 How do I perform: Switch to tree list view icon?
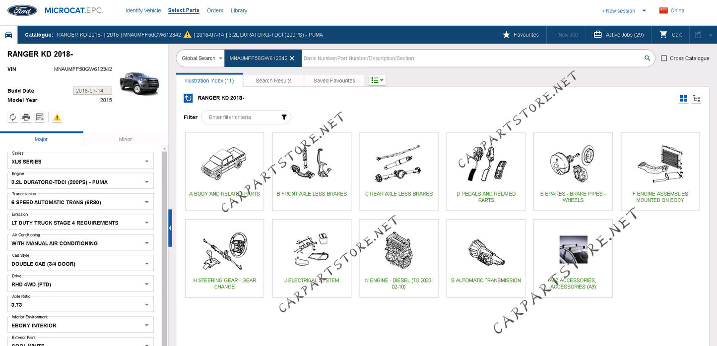pos(697,98)
